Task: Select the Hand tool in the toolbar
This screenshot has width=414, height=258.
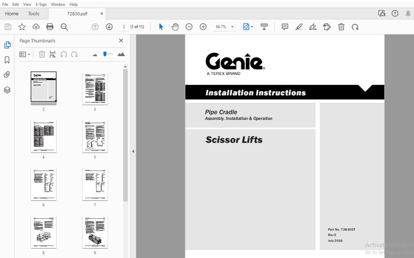Action: pos(175,27)
